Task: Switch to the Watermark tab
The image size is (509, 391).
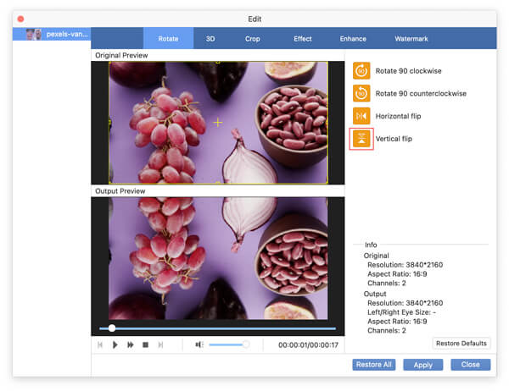Action: click(411, 39)
